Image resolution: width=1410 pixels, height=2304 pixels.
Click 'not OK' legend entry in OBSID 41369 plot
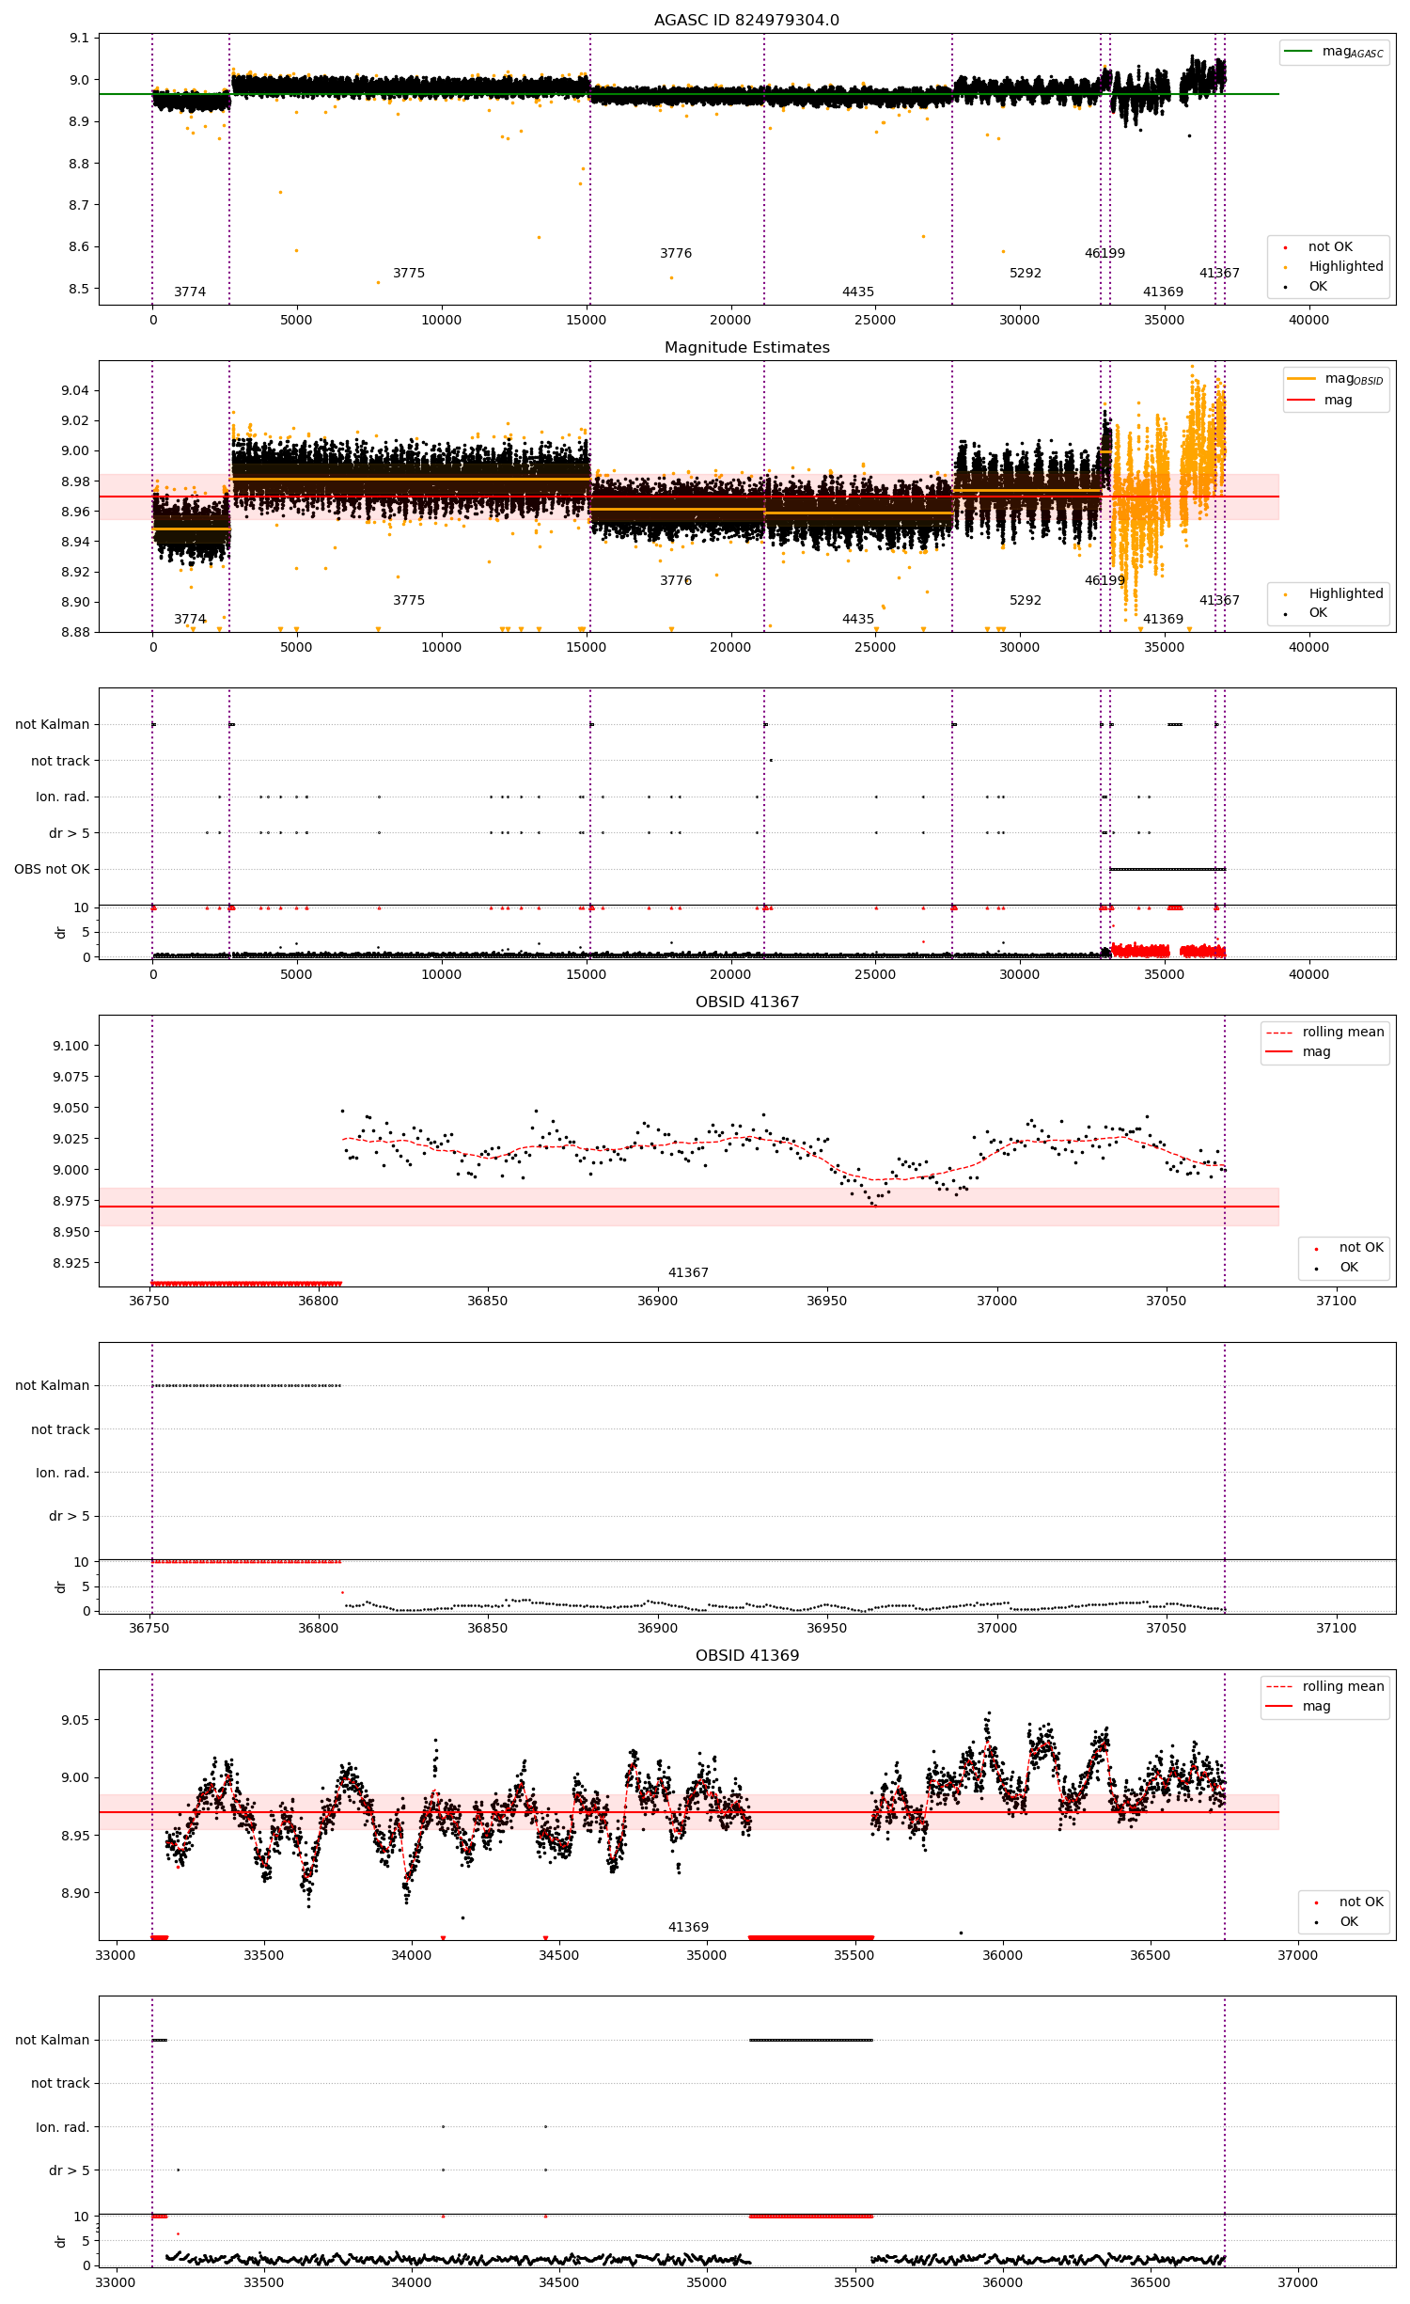tap(1361, 1902)
